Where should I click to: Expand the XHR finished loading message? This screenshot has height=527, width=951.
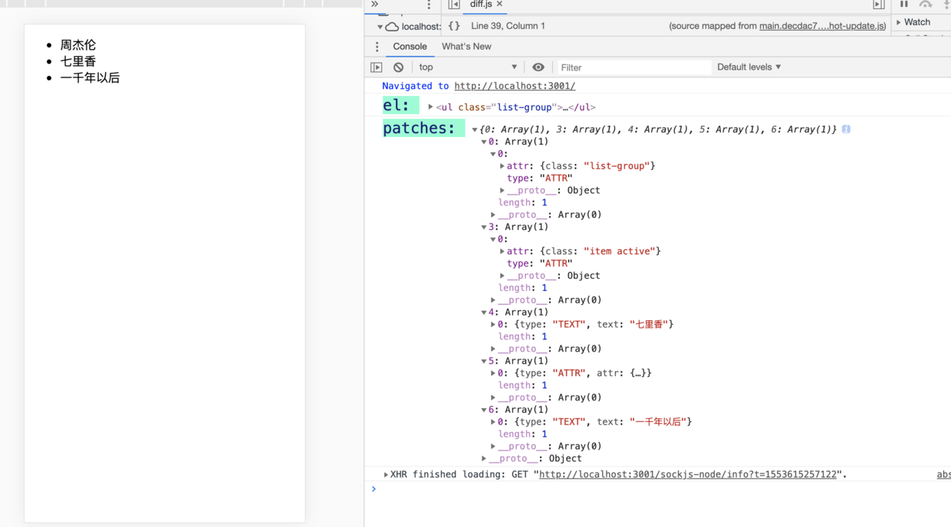coord(386,475)
